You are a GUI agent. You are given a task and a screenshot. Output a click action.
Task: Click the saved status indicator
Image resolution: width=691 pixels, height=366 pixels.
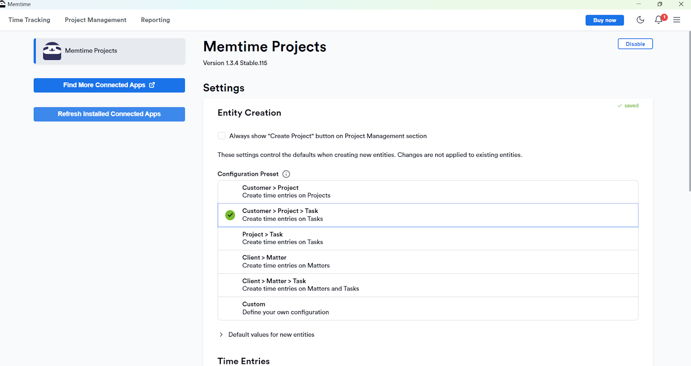(628, 106)
